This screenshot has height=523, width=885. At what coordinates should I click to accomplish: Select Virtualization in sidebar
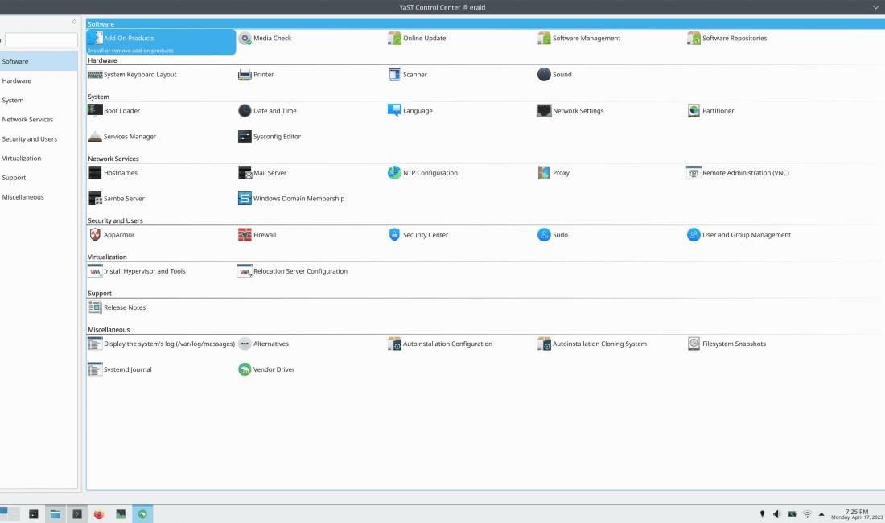39,158
